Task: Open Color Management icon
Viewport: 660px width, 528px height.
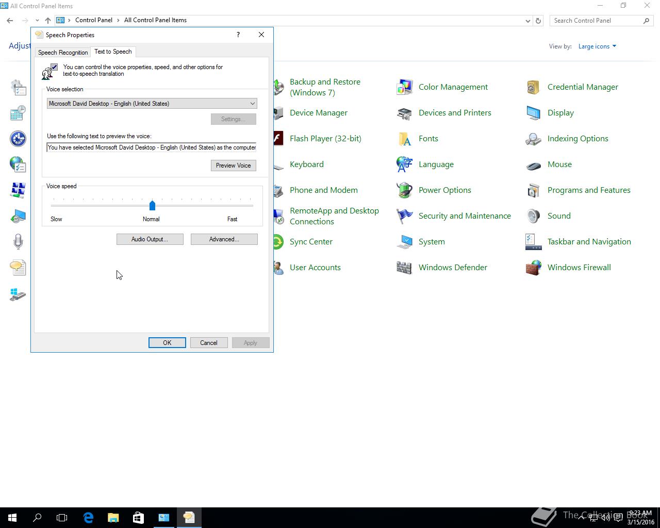Action: (404, 87)
